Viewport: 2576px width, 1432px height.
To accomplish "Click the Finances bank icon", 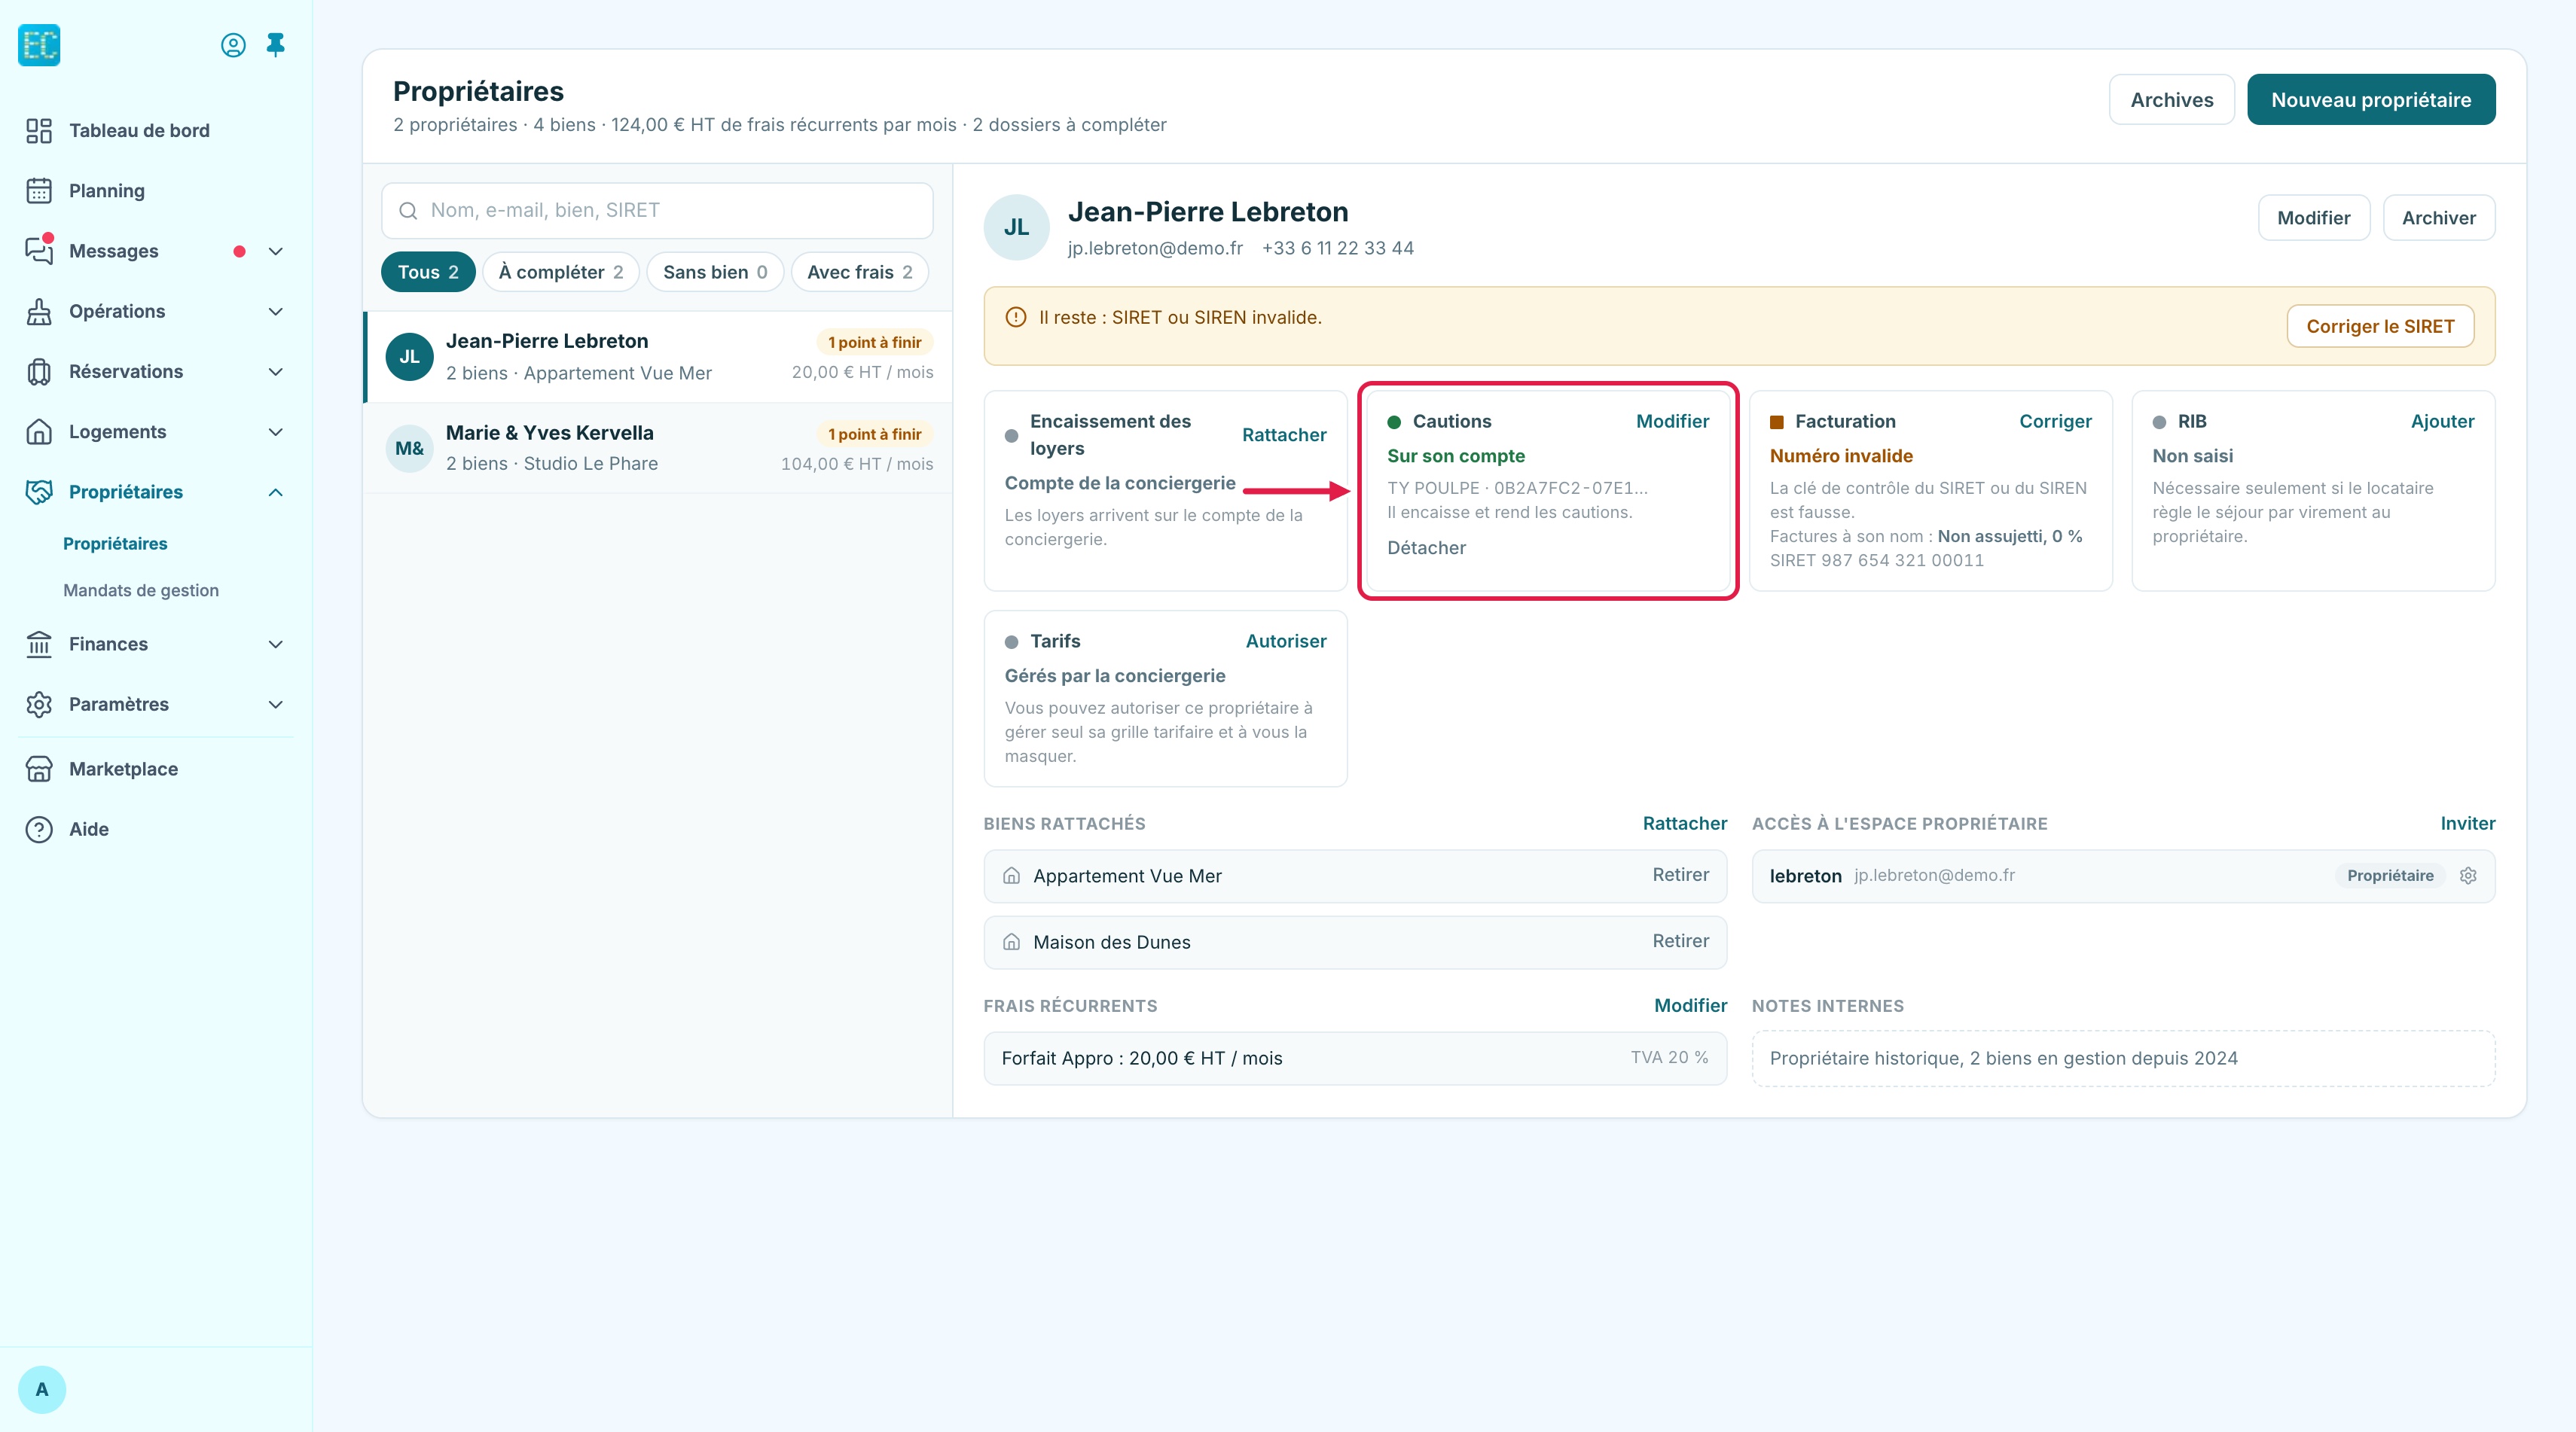I will coord(39,644).
